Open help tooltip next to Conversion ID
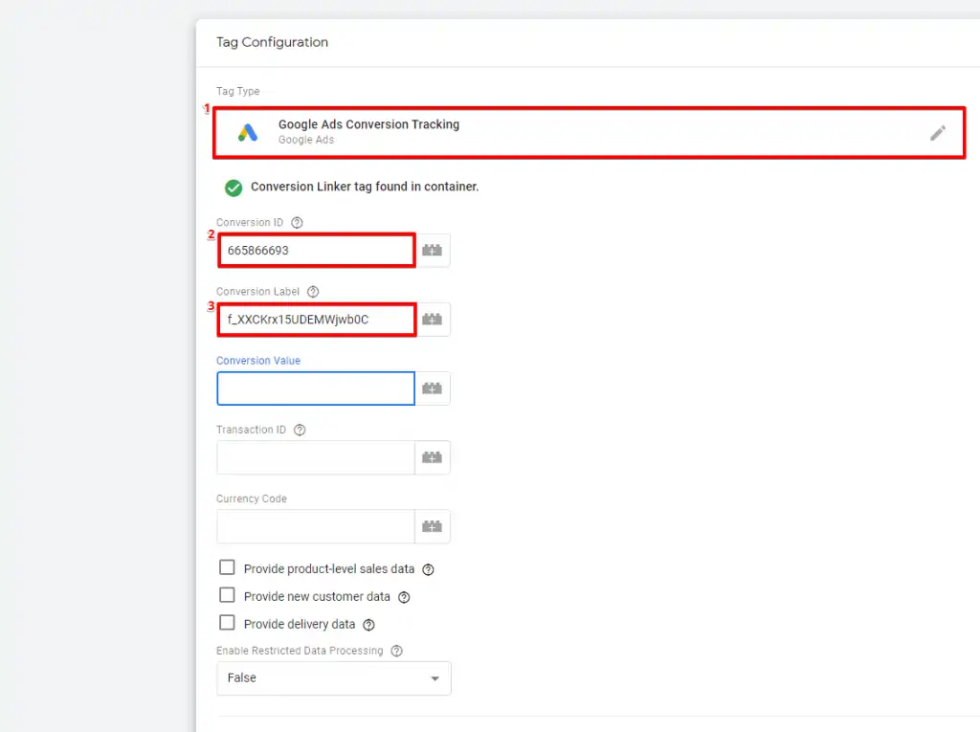The height and width of the screenshot is (732, 980). tap(297, 221)
